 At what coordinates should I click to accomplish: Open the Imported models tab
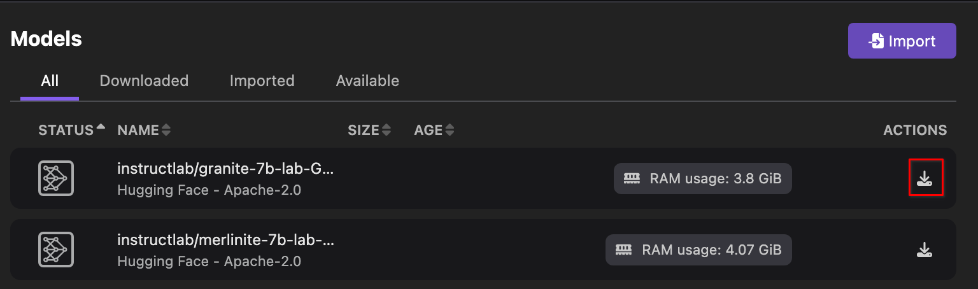tap(262, 81)
